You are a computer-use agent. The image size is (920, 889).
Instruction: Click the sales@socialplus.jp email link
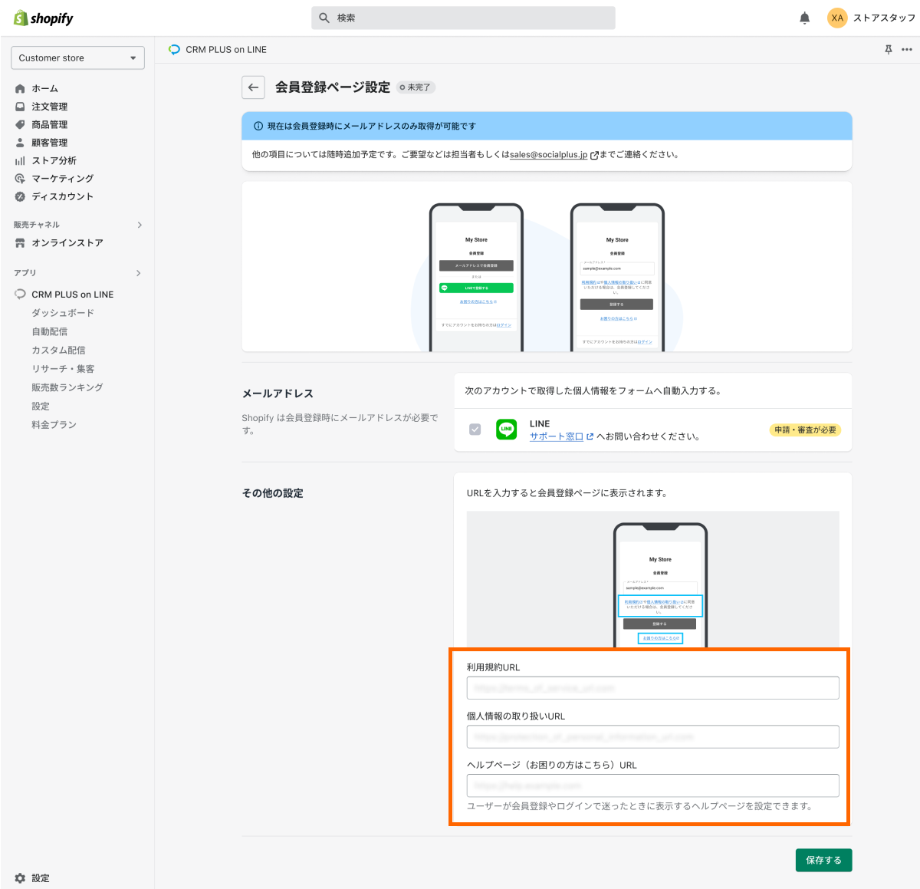pyautogui.click(x=549, y=155)
